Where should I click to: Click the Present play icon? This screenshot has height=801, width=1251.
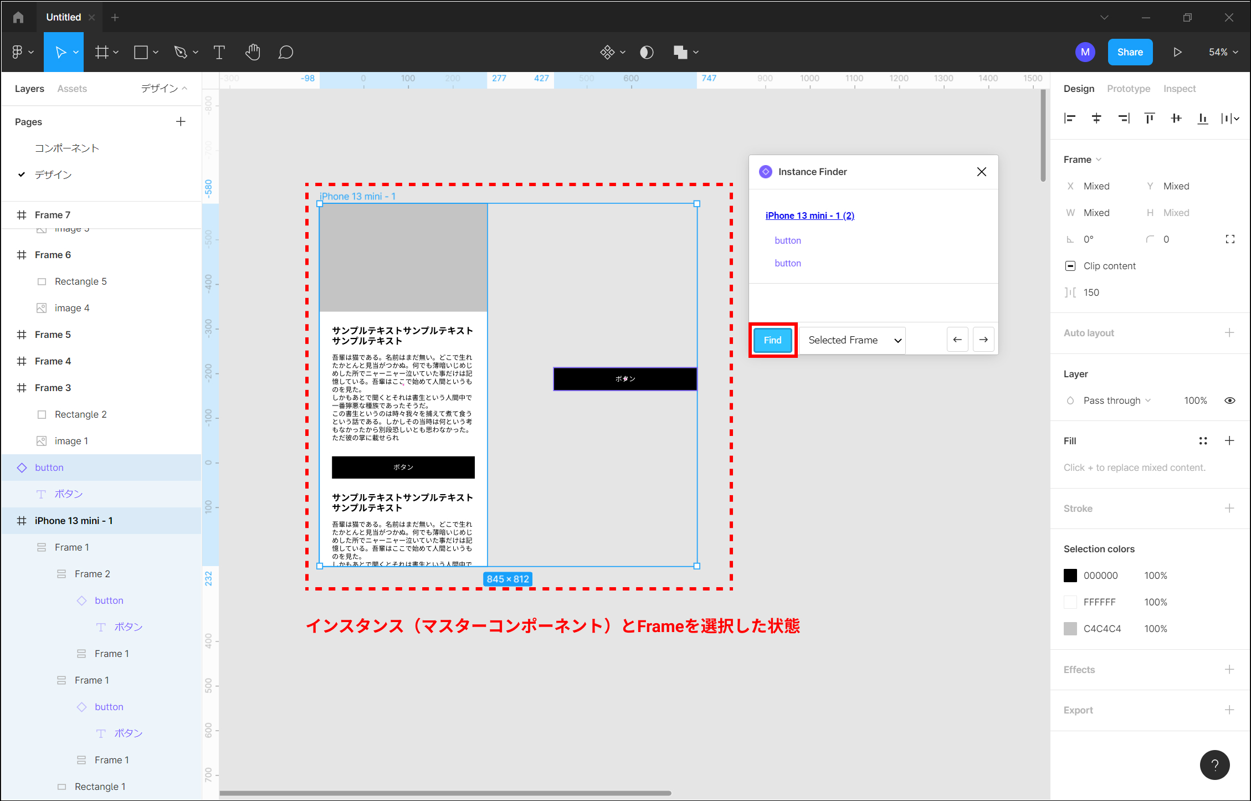click(1177, 52)
